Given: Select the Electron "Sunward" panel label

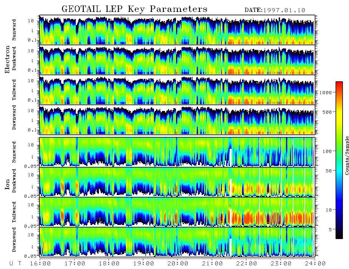Looking at the screenshot, I should coord(14,30).
